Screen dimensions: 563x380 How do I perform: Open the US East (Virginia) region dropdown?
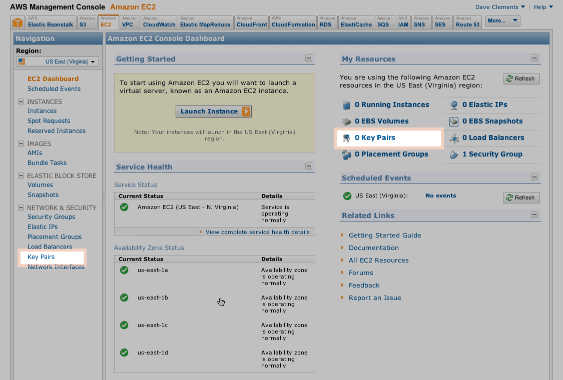click(57, 62)
